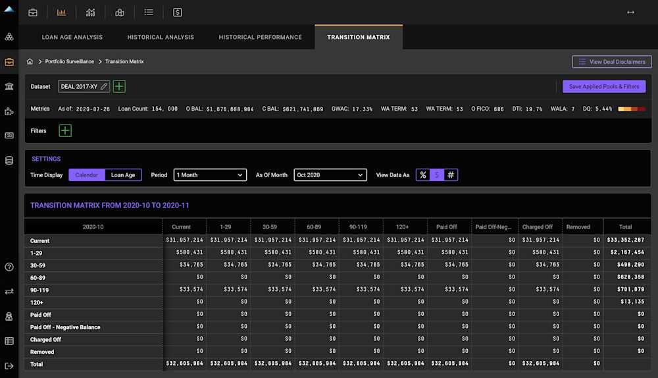Switch to Historical Performance tab
This screenshot has height=378, width=658.
pos(260,38)
